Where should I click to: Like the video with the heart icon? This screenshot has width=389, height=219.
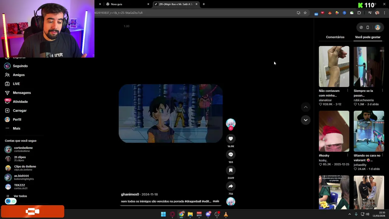231,139
